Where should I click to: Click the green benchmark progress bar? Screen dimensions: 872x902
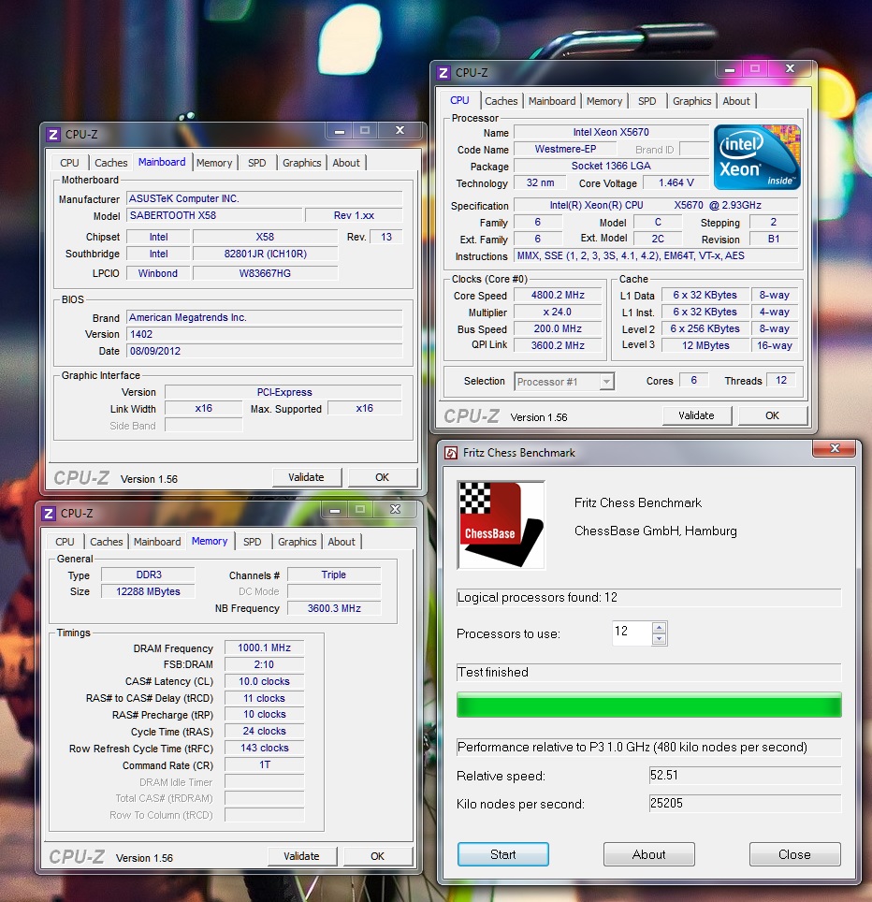pyautogui.click(x=648, y=705)
